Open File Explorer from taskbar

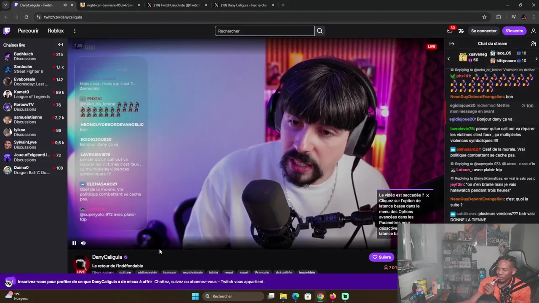pyautogui.click(x=283, y=296)
